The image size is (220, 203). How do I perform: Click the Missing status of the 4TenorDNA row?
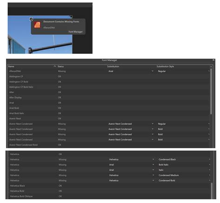[62, 71]
